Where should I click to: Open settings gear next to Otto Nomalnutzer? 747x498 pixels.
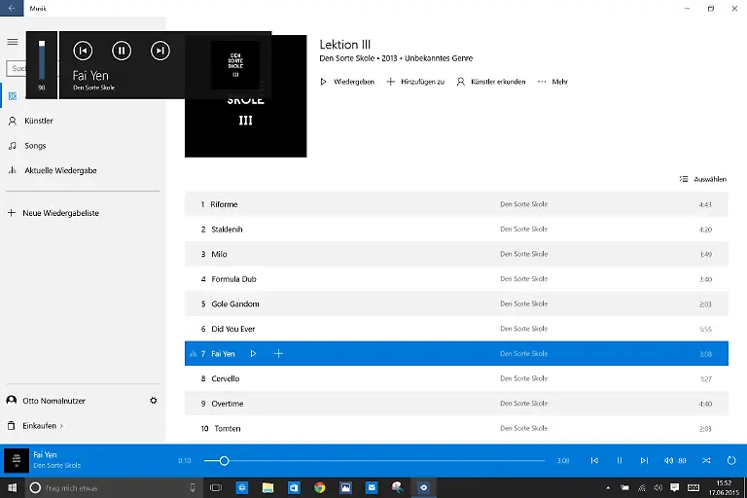(x=153, y=401)
